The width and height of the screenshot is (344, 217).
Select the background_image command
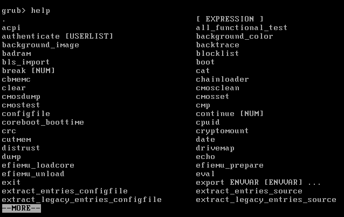tap(40, 45)
